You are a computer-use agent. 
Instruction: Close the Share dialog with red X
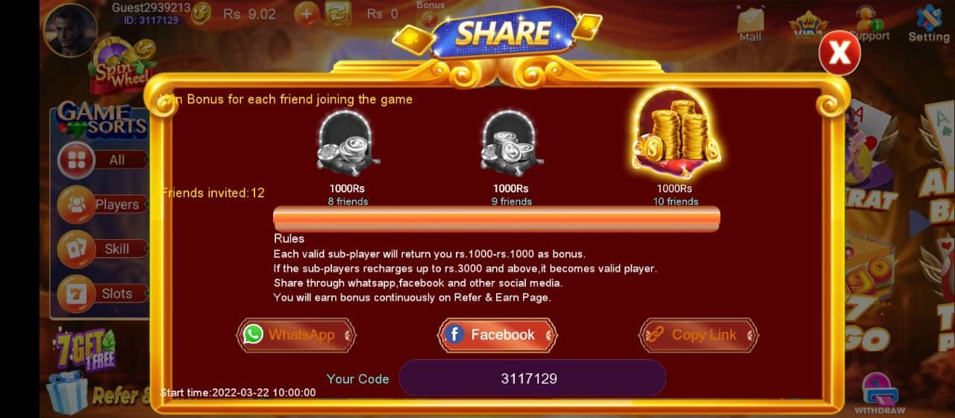coord(839,53)
